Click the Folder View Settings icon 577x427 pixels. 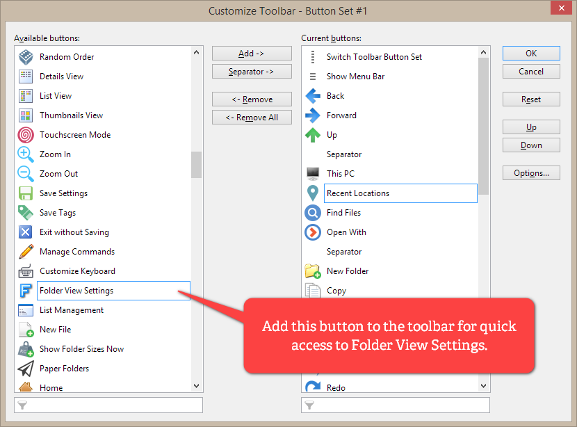(x=26, y=291)
